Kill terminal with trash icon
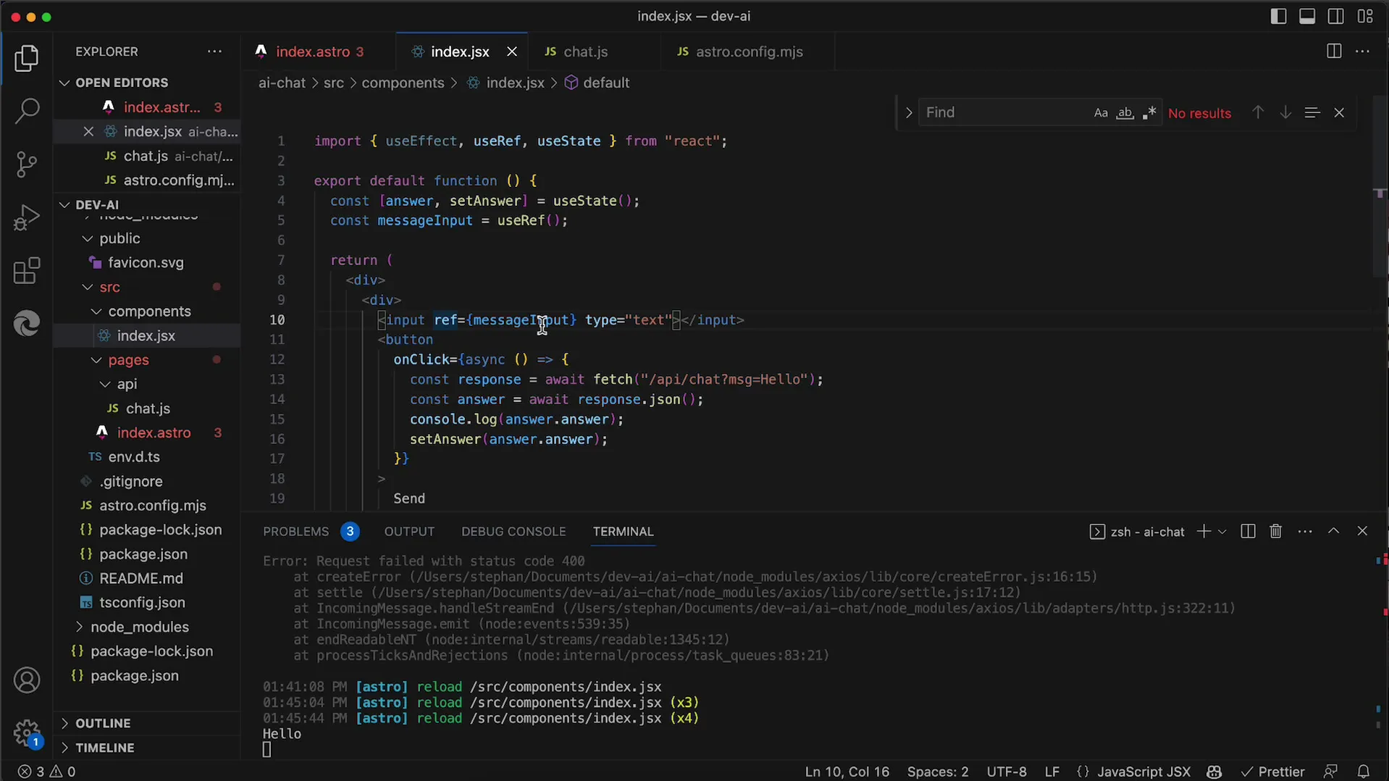 click(x=1275, y=532)
